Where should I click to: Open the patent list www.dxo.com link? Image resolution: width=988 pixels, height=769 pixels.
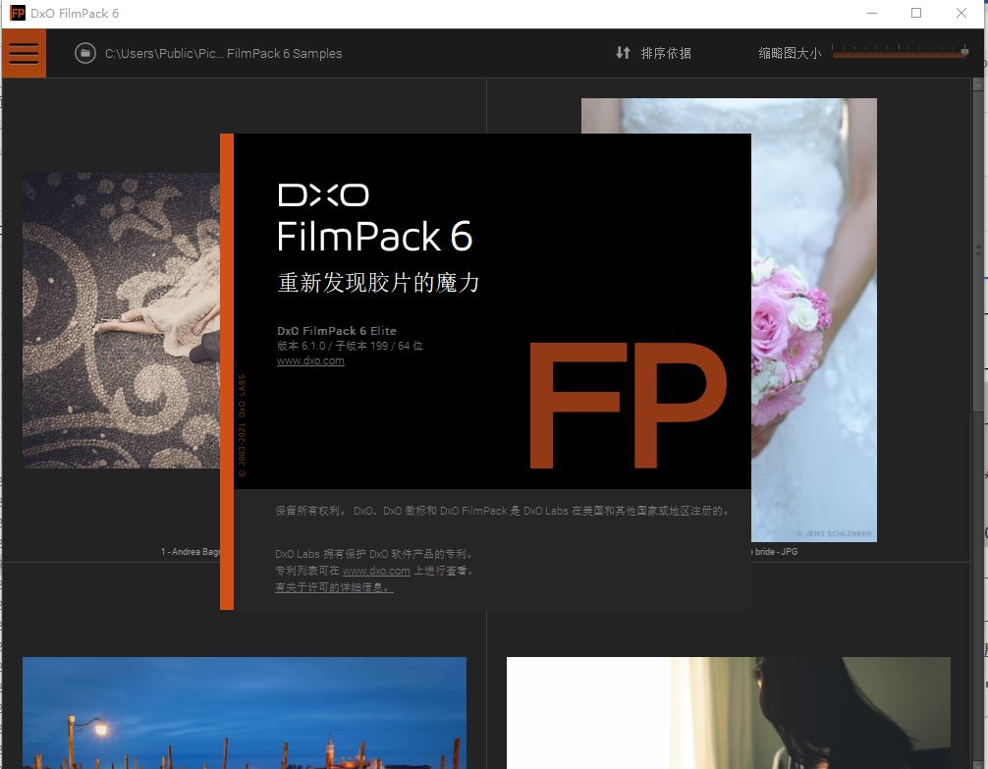[x=377, y=571]
